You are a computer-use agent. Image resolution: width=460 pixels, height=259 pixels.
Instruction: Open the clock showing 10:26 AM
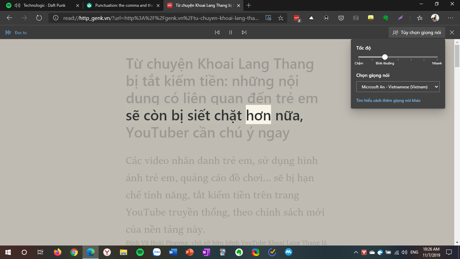tap(431, 252)
